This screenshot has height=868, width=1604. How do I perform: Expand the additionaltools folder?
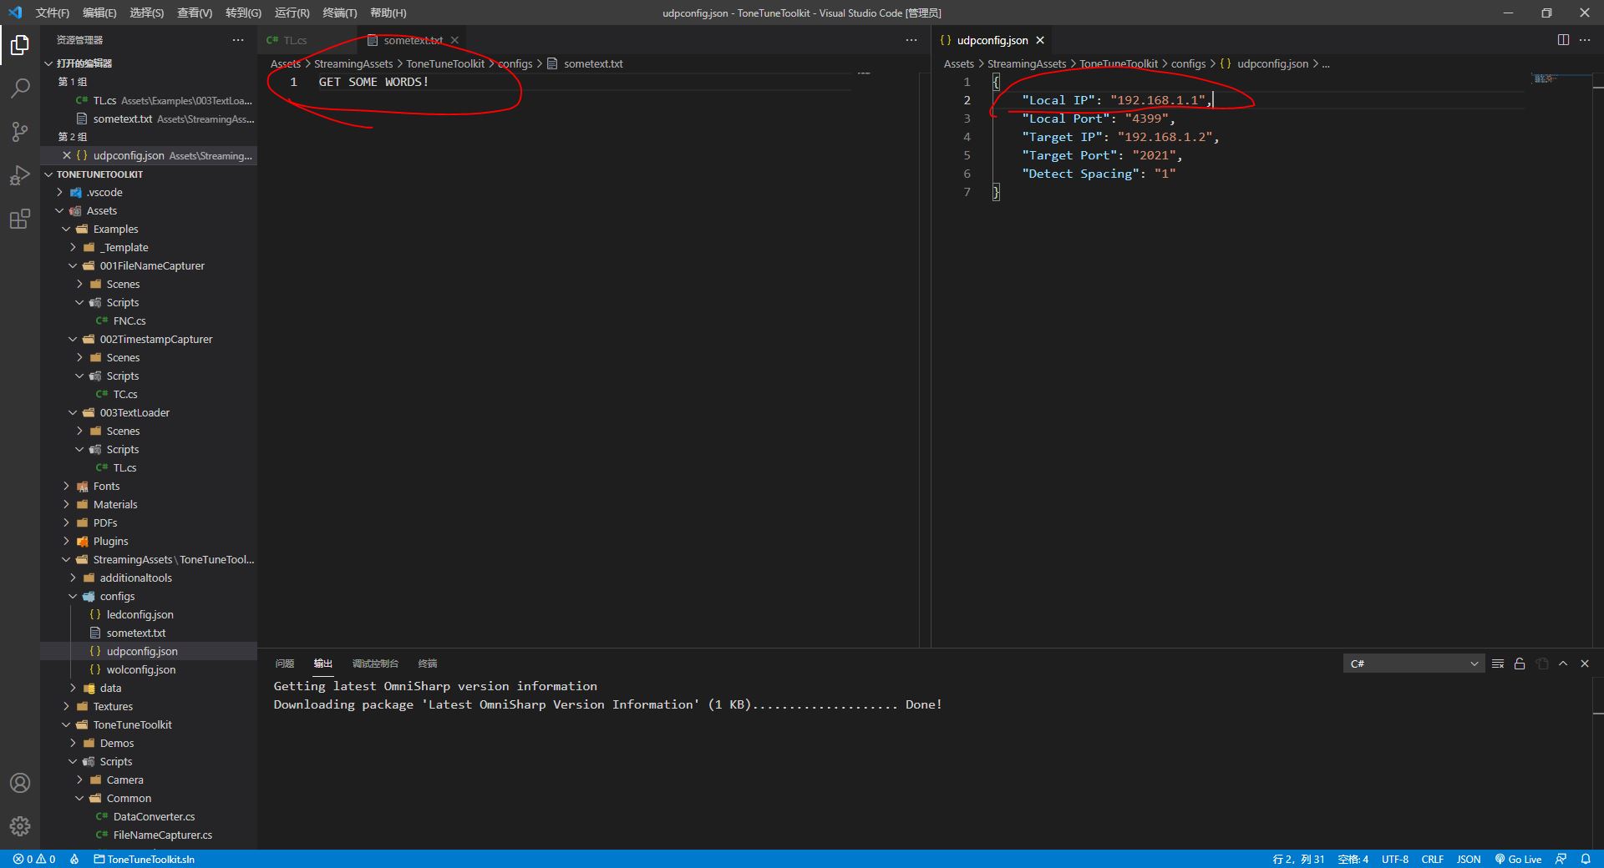point(149,578)
